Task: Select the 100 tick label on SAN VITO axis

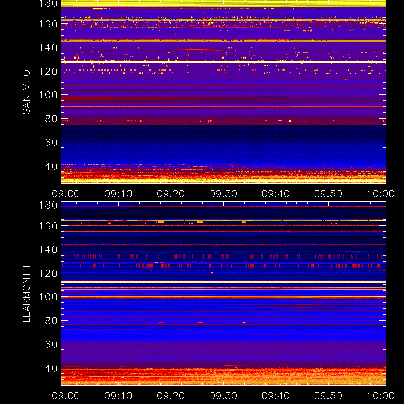Action: click(x=48, y=95)
